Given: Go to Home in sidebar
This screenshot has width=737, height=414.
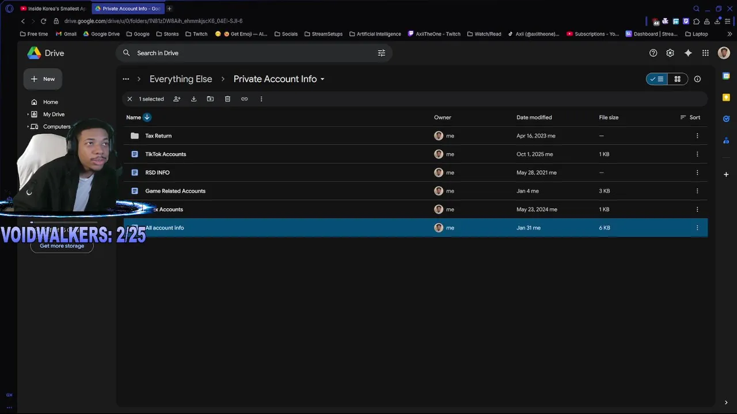Looking at the screenshot, I should tap(51, 102).
